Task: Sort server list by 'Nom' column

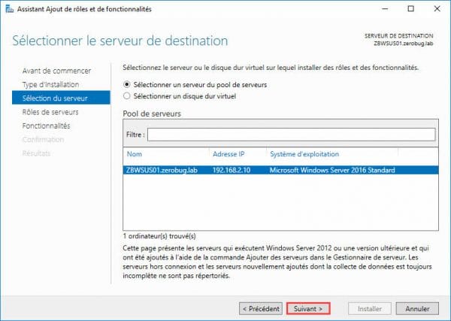Action: point(135,154)
